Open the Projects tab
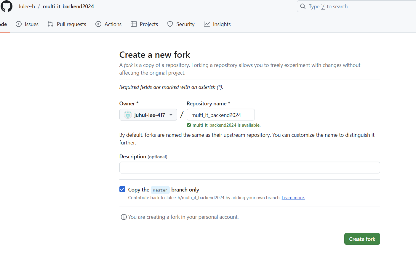Viewport: 416px width, 259px height. tap(144, 24)
